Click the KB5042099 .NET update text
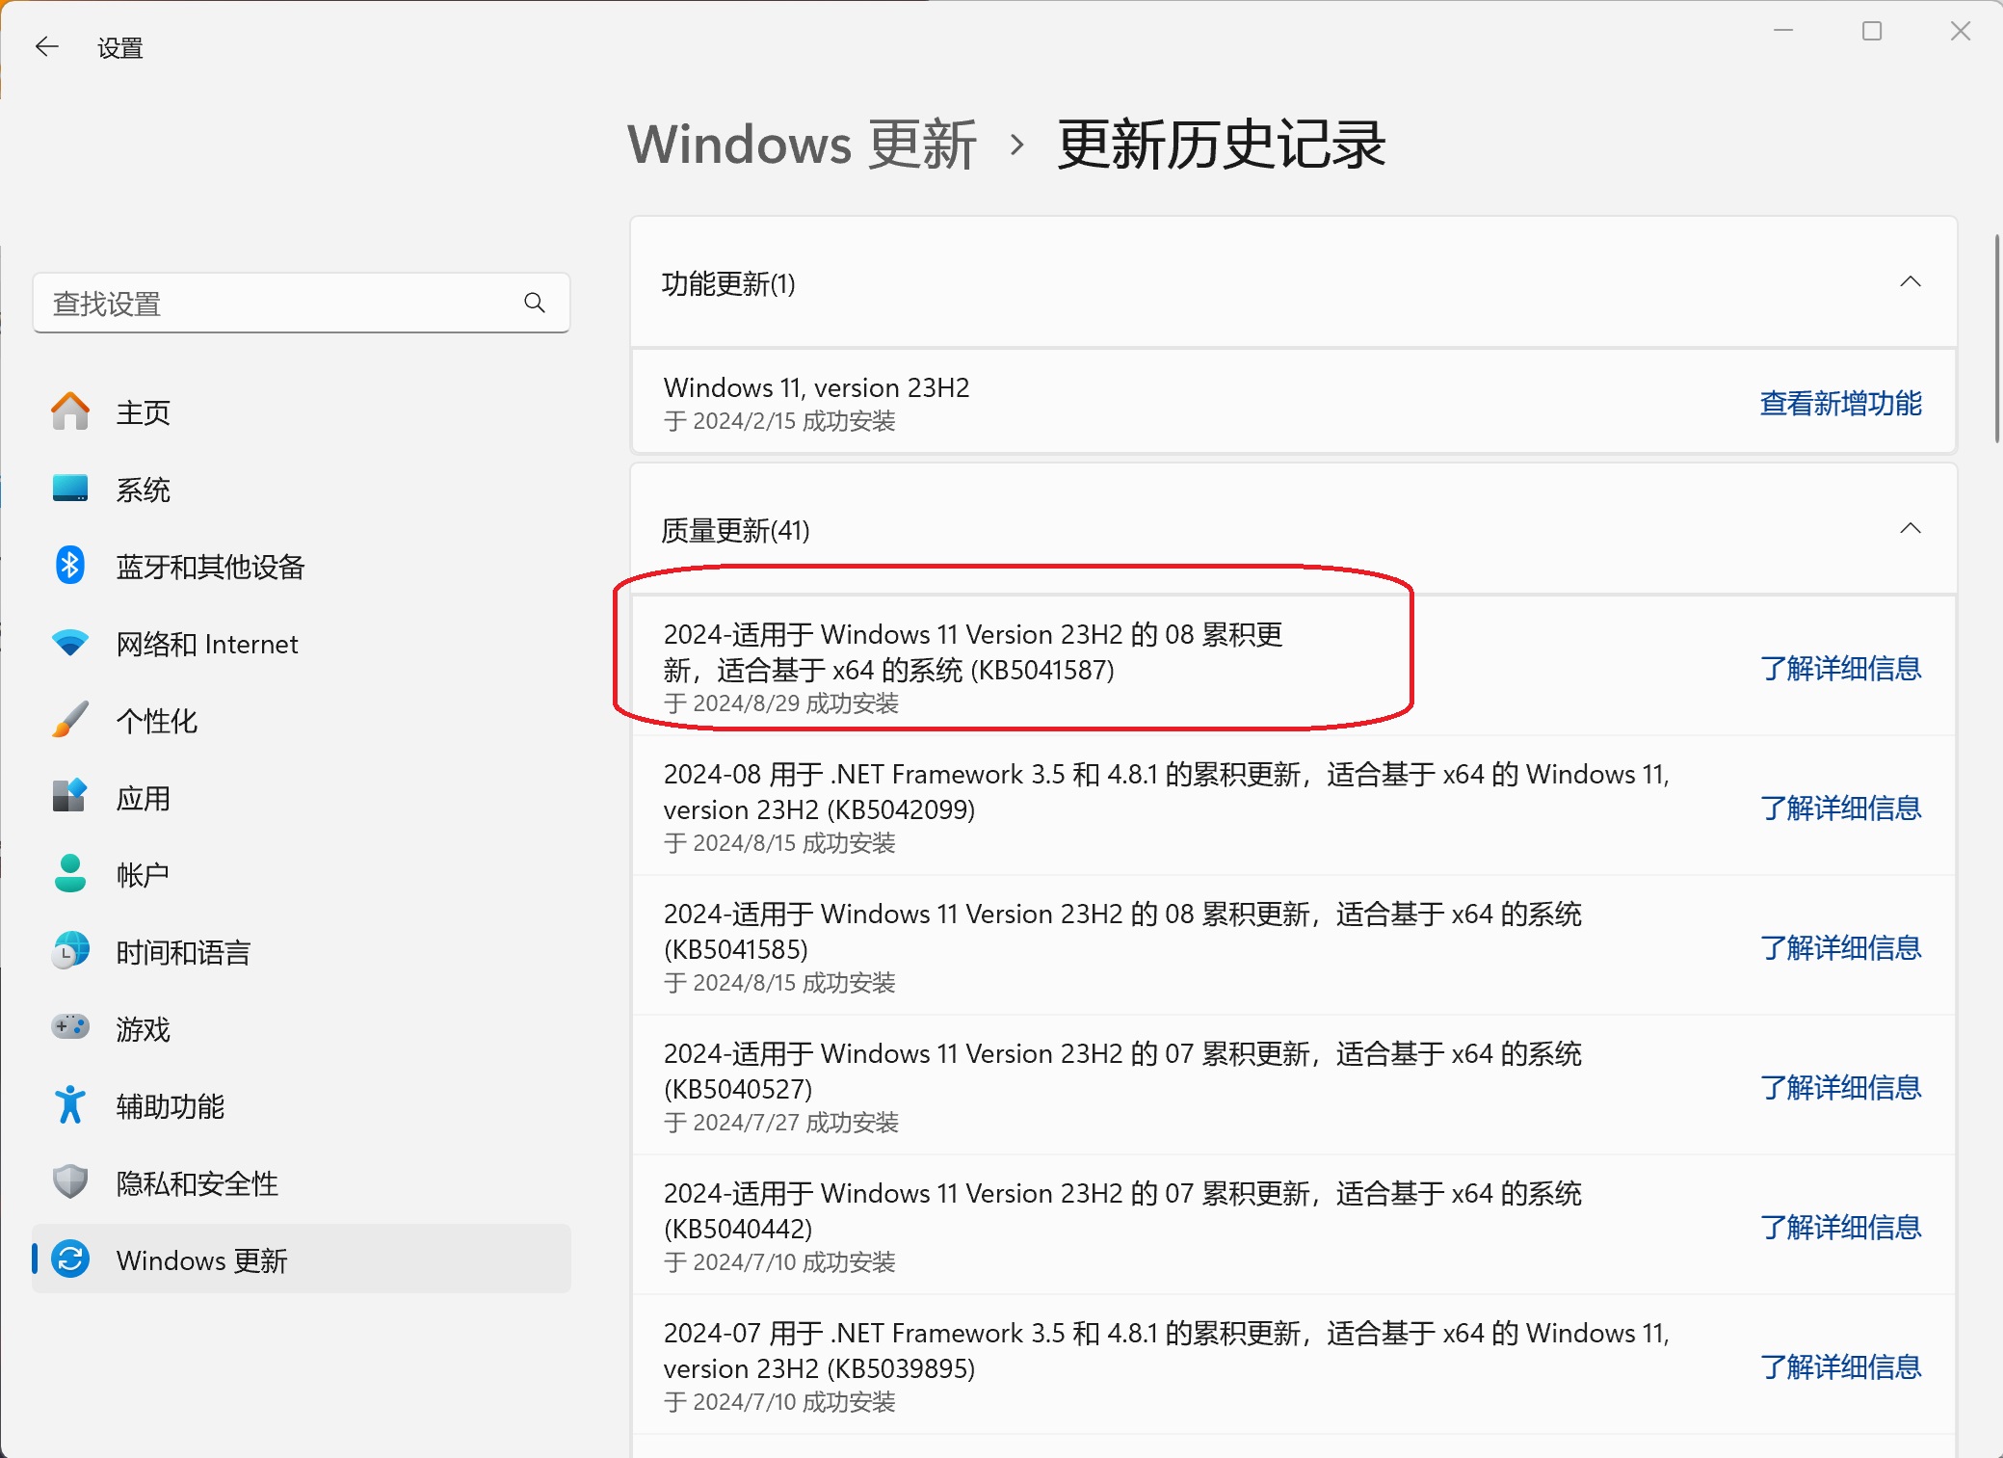 [x=1166, y=791]
